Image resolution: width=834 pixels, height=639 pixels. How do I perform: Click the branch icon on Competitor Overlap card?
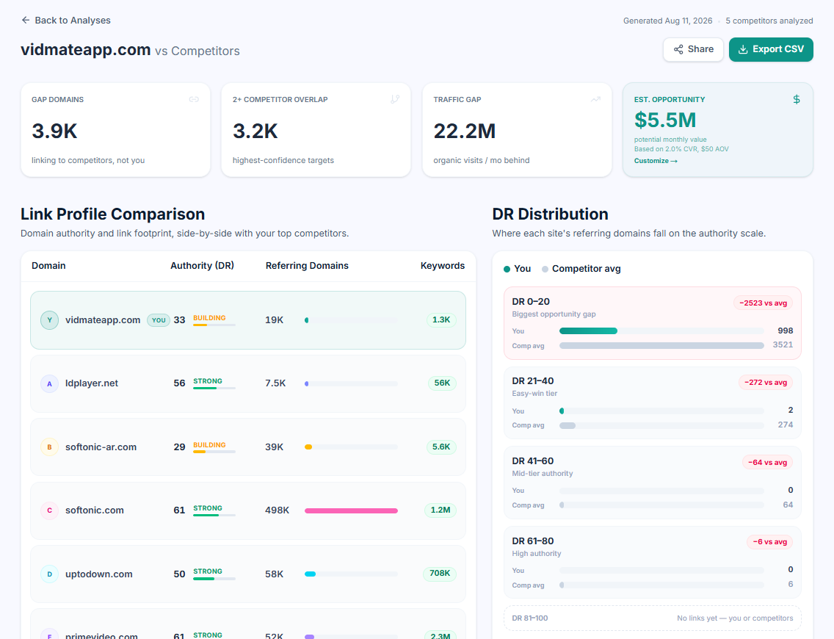pos(395,99)
